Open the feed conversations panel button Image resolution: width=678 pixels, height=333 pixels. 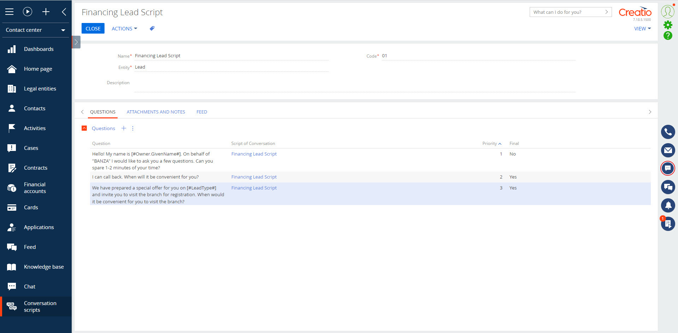coord(668,187)
